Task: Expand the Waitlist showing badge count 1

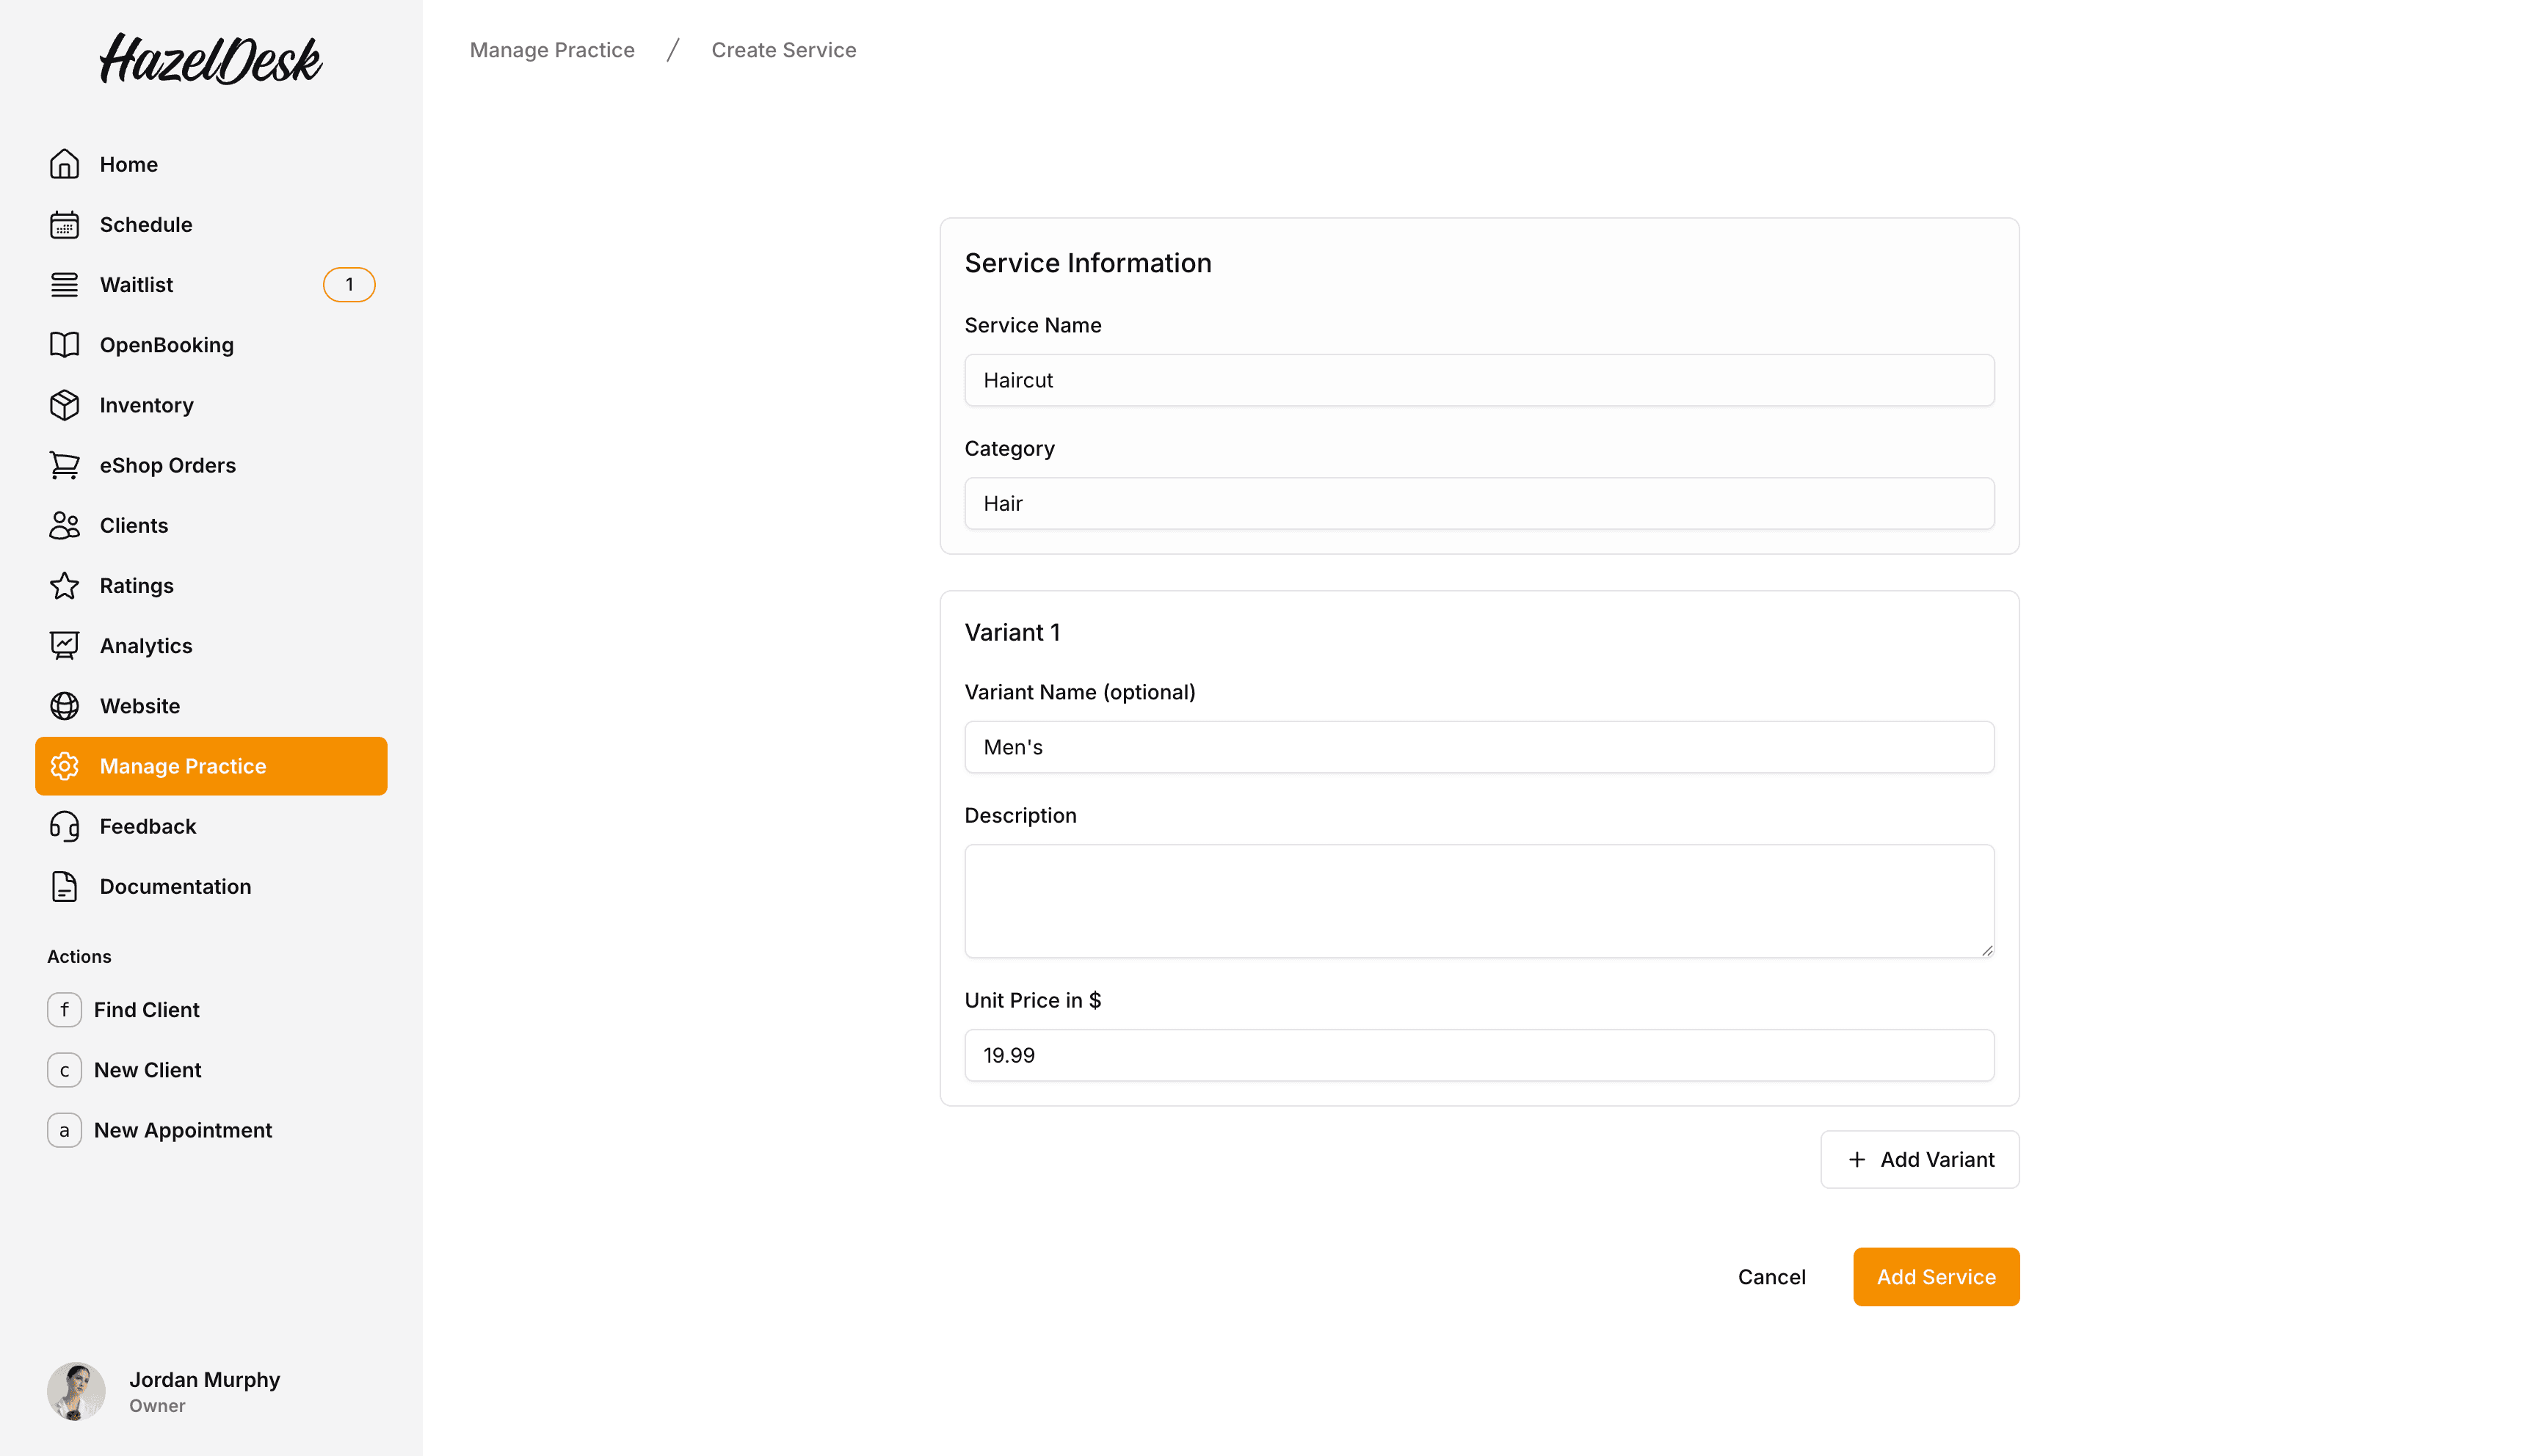Action: click(348, 284)
